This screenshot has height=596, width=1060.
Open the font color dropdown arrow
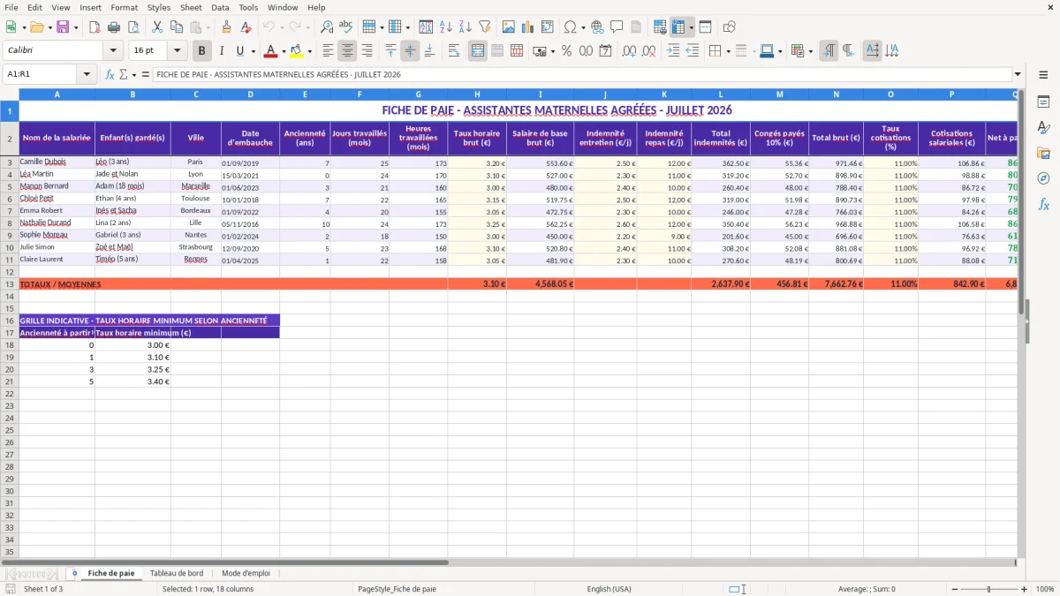pos(284,51)
